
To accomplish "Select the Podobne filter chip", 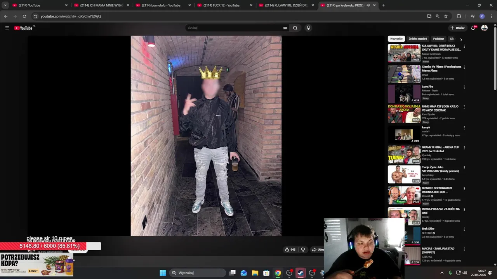I will (x=438, y=39).
